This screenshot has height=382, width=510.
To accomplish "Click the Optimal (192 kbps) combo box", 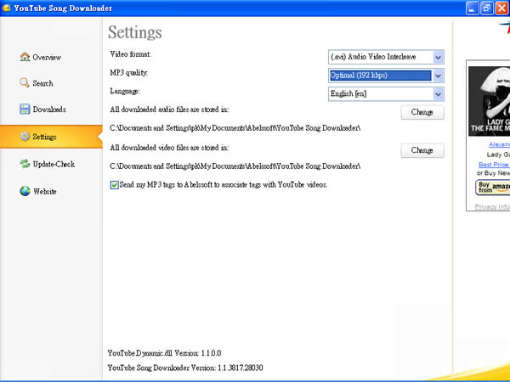I will click(x=386, y=76).
